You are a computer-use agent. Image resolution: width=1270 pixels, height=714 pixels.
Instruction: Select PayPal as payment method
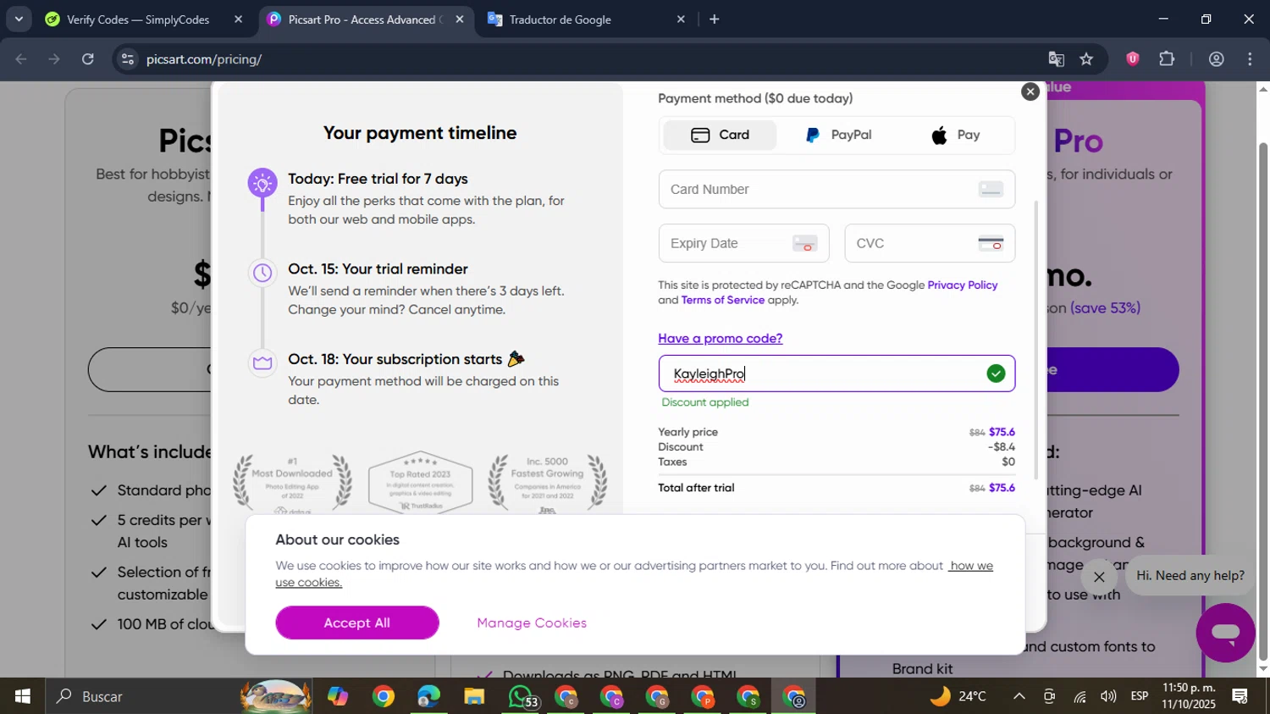(837, 135)
